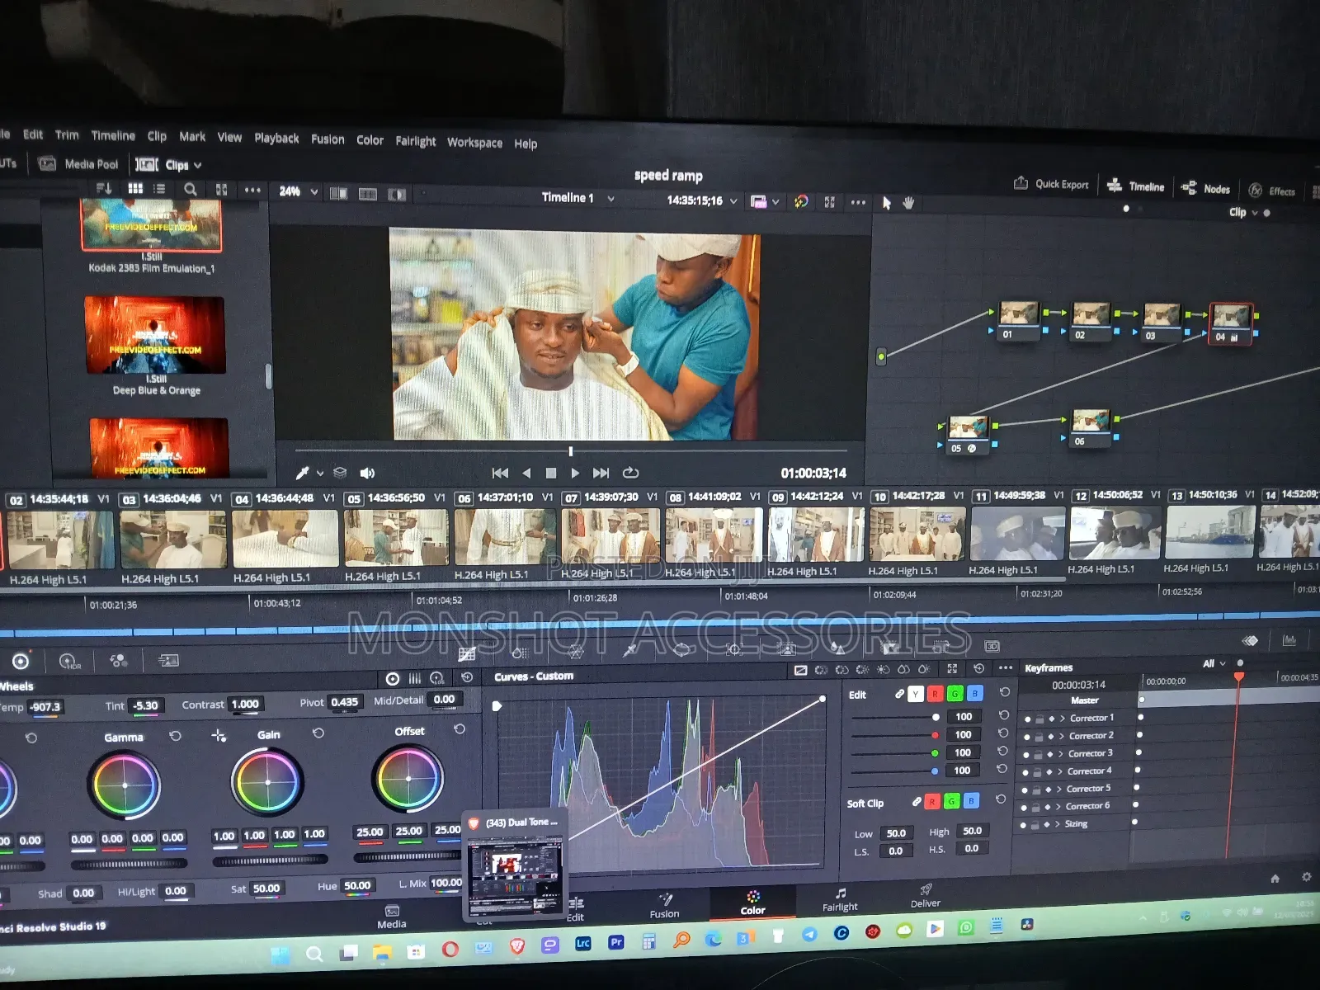Open the Motion Effects palette icon

[168, 660]
